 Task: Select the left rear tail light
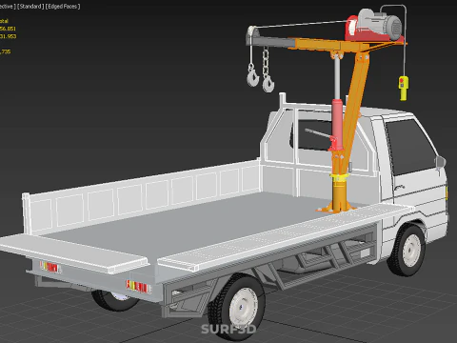[50, 267]
